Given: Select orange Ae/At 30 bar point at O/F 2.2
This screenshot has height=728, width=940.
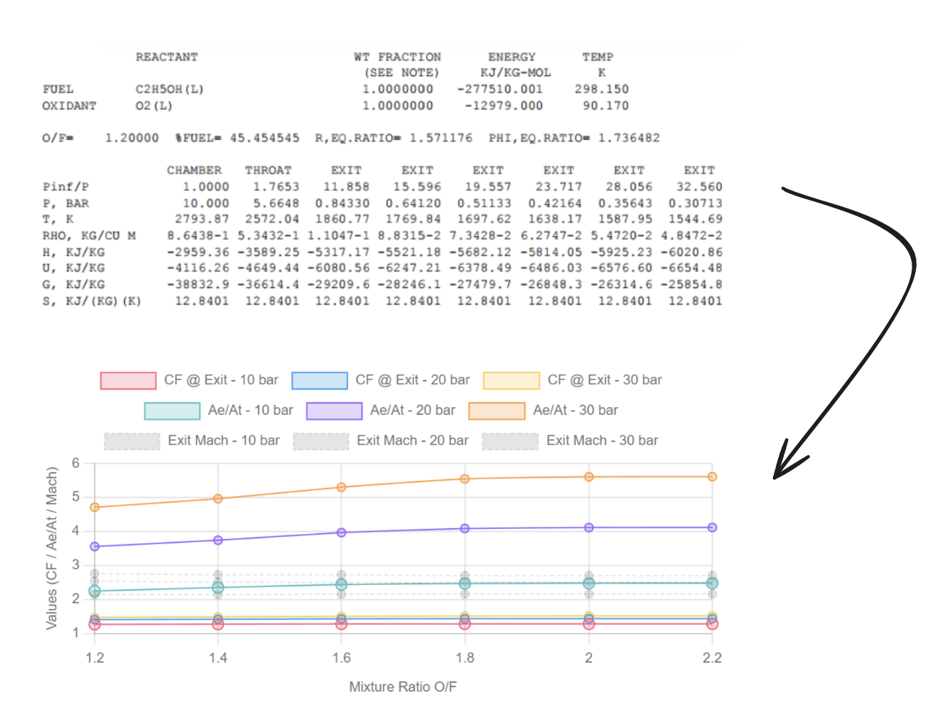Looking at the screenshot, I should click(712, 476).
